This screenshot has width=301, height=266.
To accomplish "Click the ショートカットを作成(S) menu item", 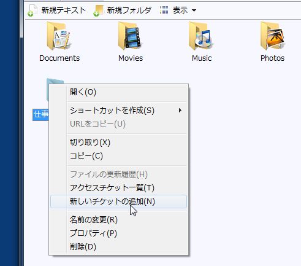I will (x=118, y=111).
